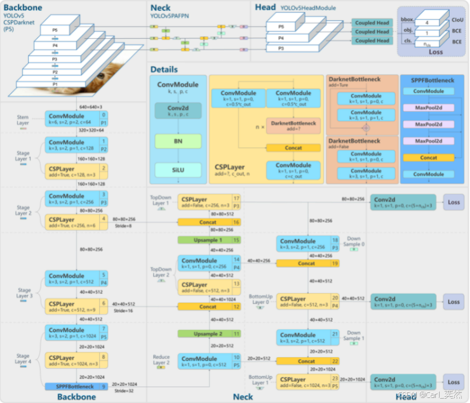Click the 'Stage Layer 3' label
Image resolution: width=470 pixels, height=403 pixels.
click(x=24, y=293)
